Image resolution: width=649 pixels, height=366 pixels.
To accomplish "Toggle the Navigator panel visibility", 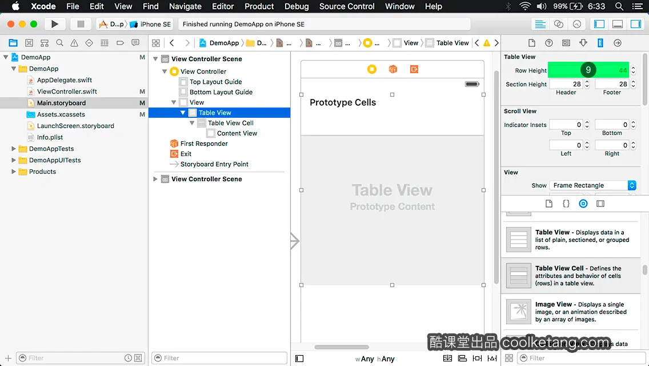I will tap(599, 24).
